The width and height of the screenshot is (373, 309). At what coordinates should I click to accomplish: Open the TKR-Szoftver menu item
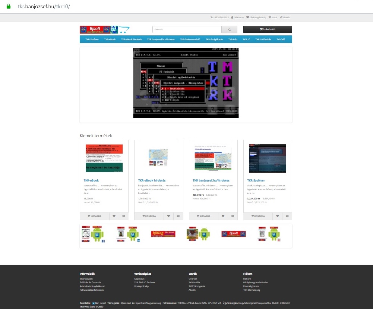coord(92,40)
